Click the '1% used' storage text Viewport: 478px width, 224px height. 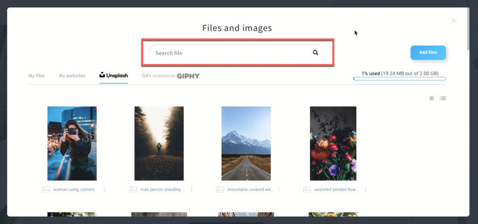371,73
